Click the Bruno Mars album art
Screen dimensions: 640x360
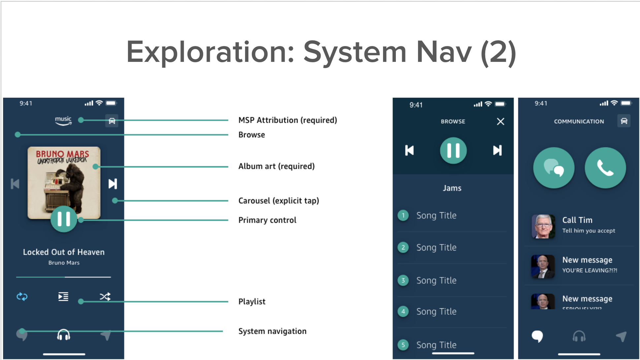pyautogui.click(x=64, y=183)
